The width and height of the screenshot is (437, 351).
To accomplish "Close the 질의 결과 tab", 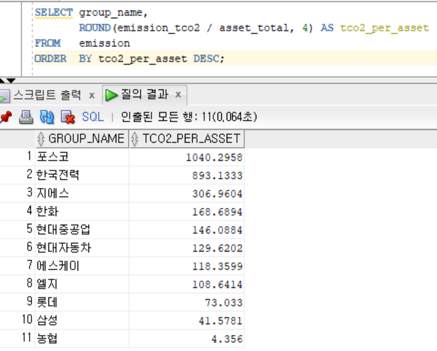I will click(178, 94).
